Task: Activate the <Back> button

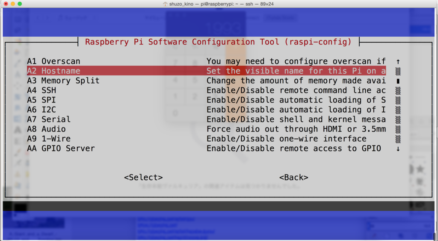Action: click(293, 177)
